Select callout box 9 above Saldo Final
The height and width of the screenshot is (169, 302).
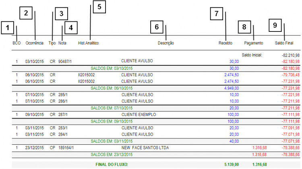click(275, 25)
